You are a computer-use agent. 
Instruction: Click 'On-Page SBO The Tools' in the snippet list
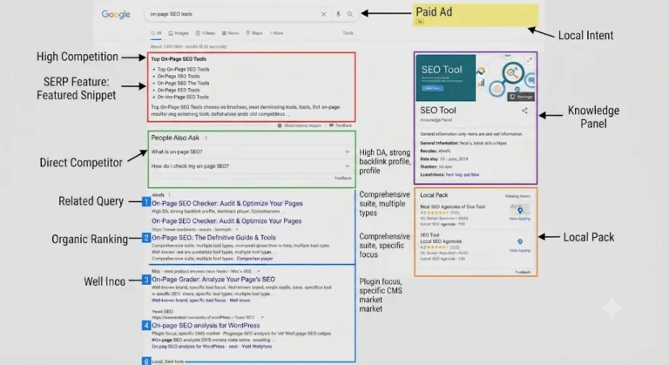pos(183,84)
